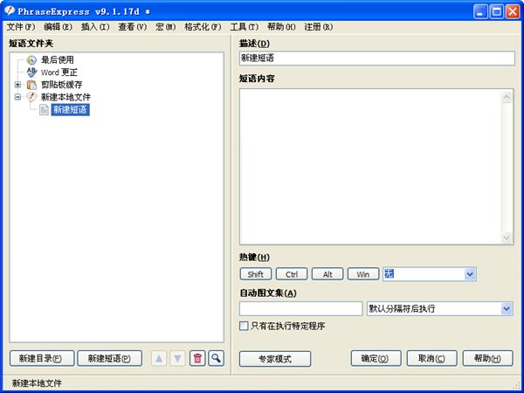This screenshot has width=524, height=393.
Task: Click the 取消(C) button
Action: [431, 359]
